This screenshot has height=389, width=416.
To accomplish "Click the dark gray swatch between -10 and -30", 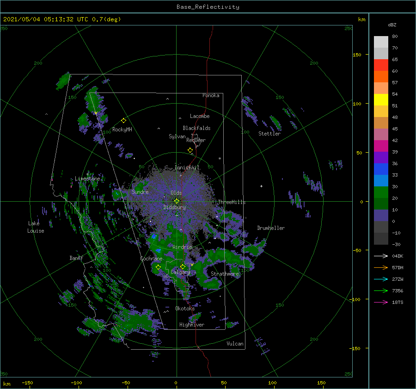I will [x=381, y=239].
